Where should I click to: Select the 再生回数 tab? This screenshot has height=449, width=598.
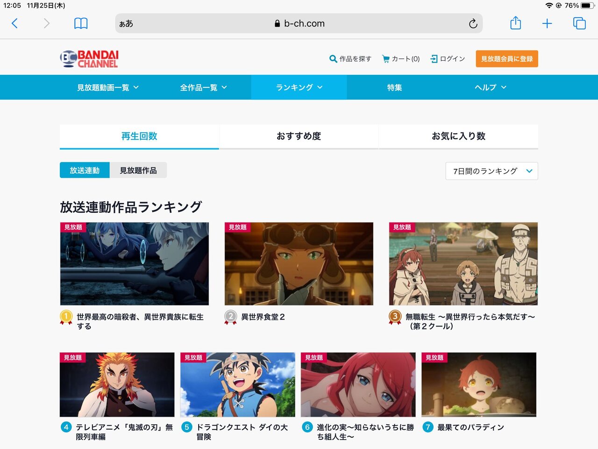point(139,137)
